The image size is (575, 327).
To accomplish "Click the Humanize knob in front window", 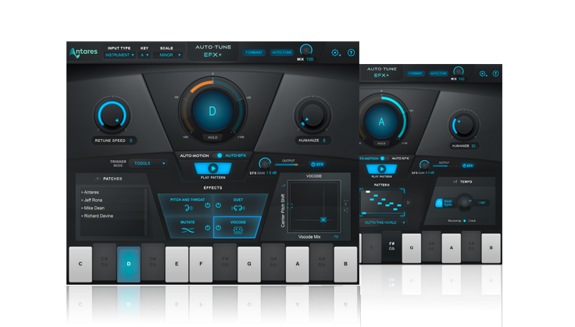I will click(312, 116).
